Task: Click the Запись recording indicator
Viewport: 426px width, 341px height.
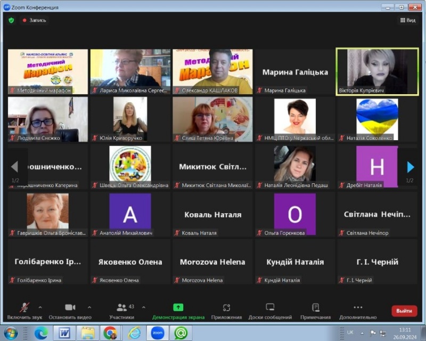Action: click(34, 20)
